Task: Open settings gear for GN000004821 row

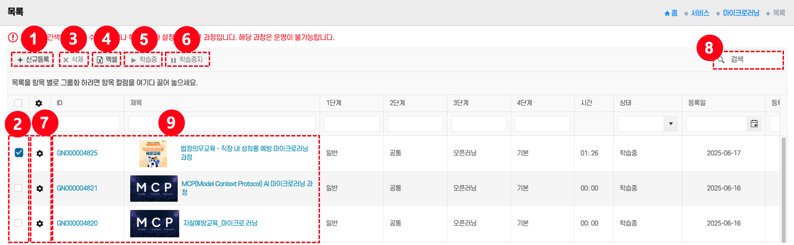Action: [40, 189]
